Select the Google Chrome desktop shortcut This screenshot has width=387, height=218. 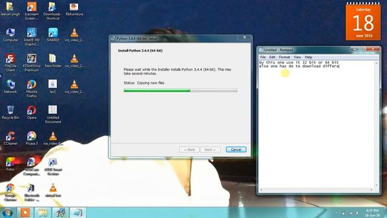pyautogui.click(x=10, y=193)
